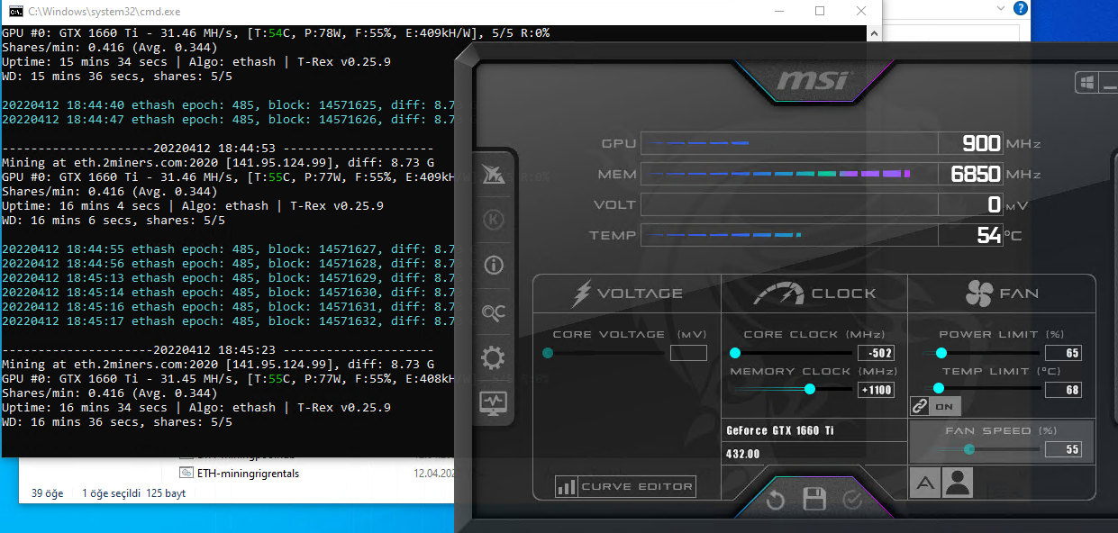This screenshot has width=1118, height=533.
Task: Click driver version 432.00 text
Action: (743, 454)
